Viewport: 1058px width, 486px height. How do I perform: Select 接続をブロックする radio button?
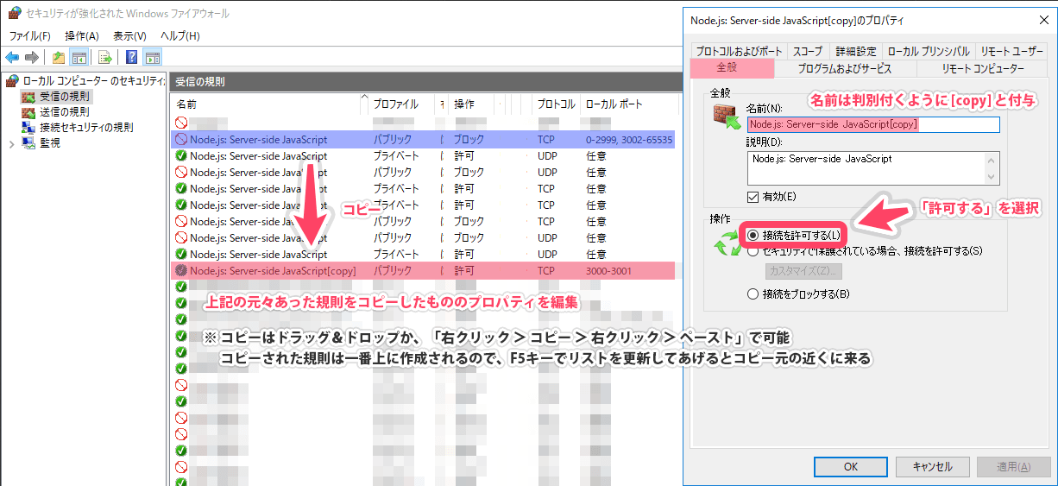753,294
